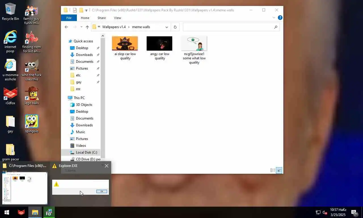Open the Action Center notifications icon

coord(354,213)
